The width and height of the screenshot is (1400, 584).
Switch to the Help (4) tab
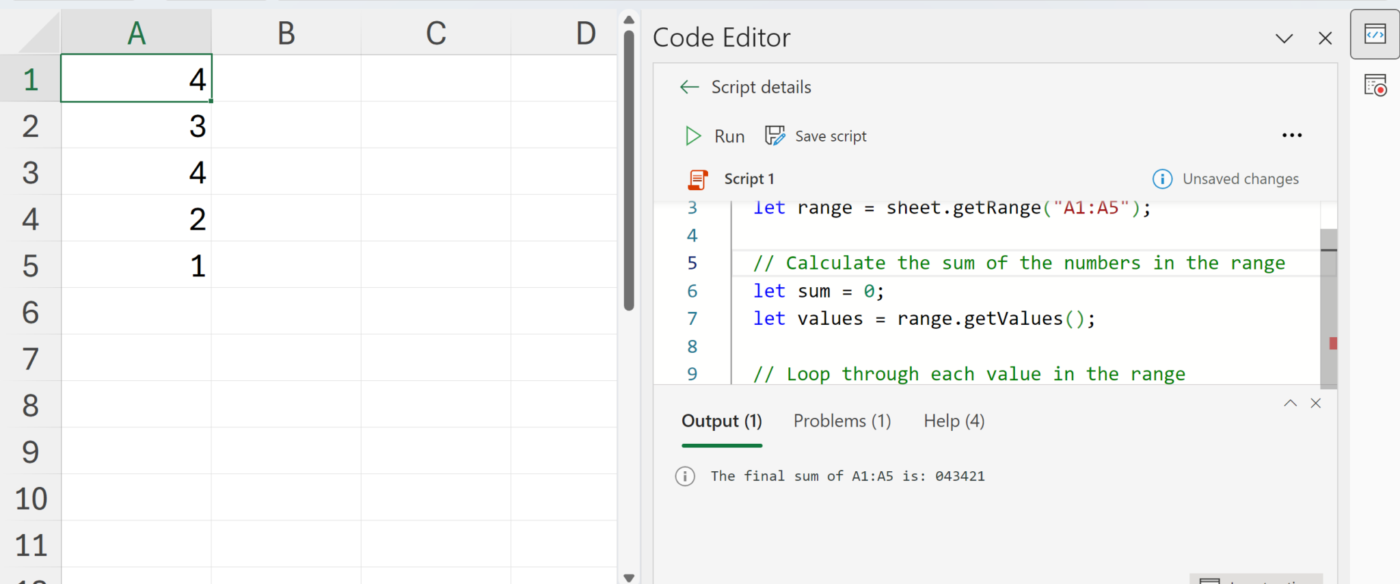pyautogui.click(x=954, y=421)
